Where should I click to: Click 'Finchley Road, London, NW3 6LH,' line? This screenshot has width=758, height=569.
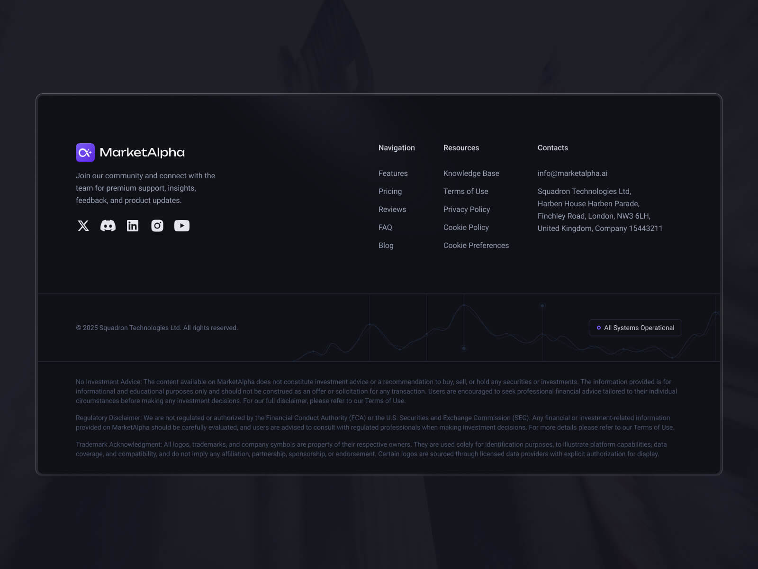[594, 216]
